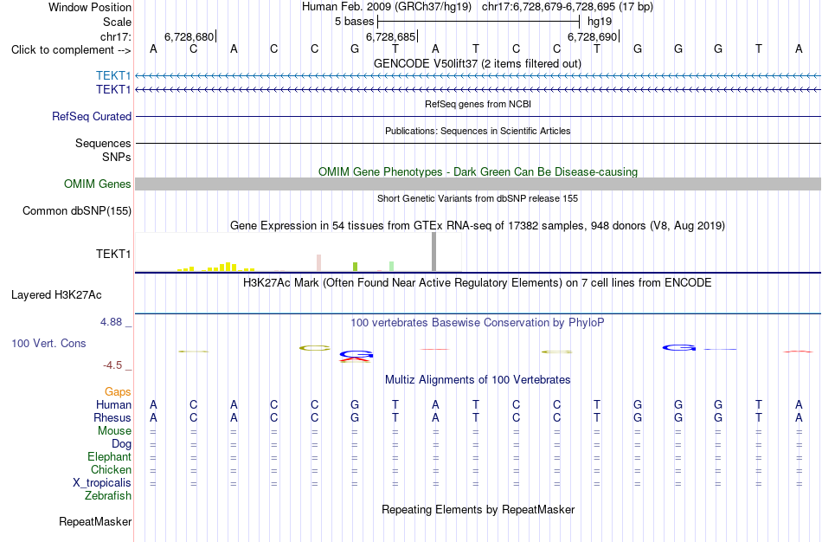
Task: Click 'Human Feb. 2009 (GRCh37/hg19)' assembly text
Action: 387,7
